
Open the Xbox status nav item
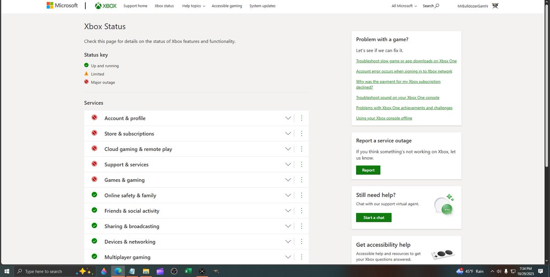(x=164, y=6)
